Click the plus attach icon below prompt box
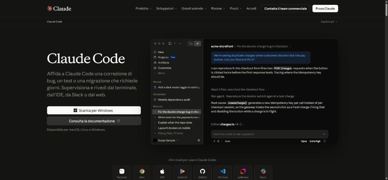The width and height of the screenshot is (388, 180). pos(214,141)
